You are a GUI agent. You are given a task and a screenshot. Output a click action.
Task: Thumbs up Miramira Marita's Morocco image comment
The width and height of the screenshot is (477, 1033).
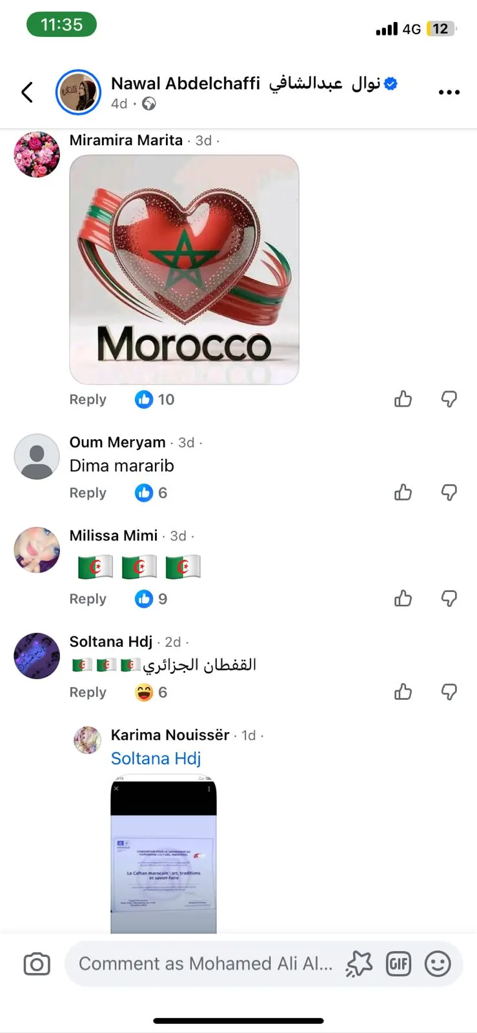[x=403, y=399]
